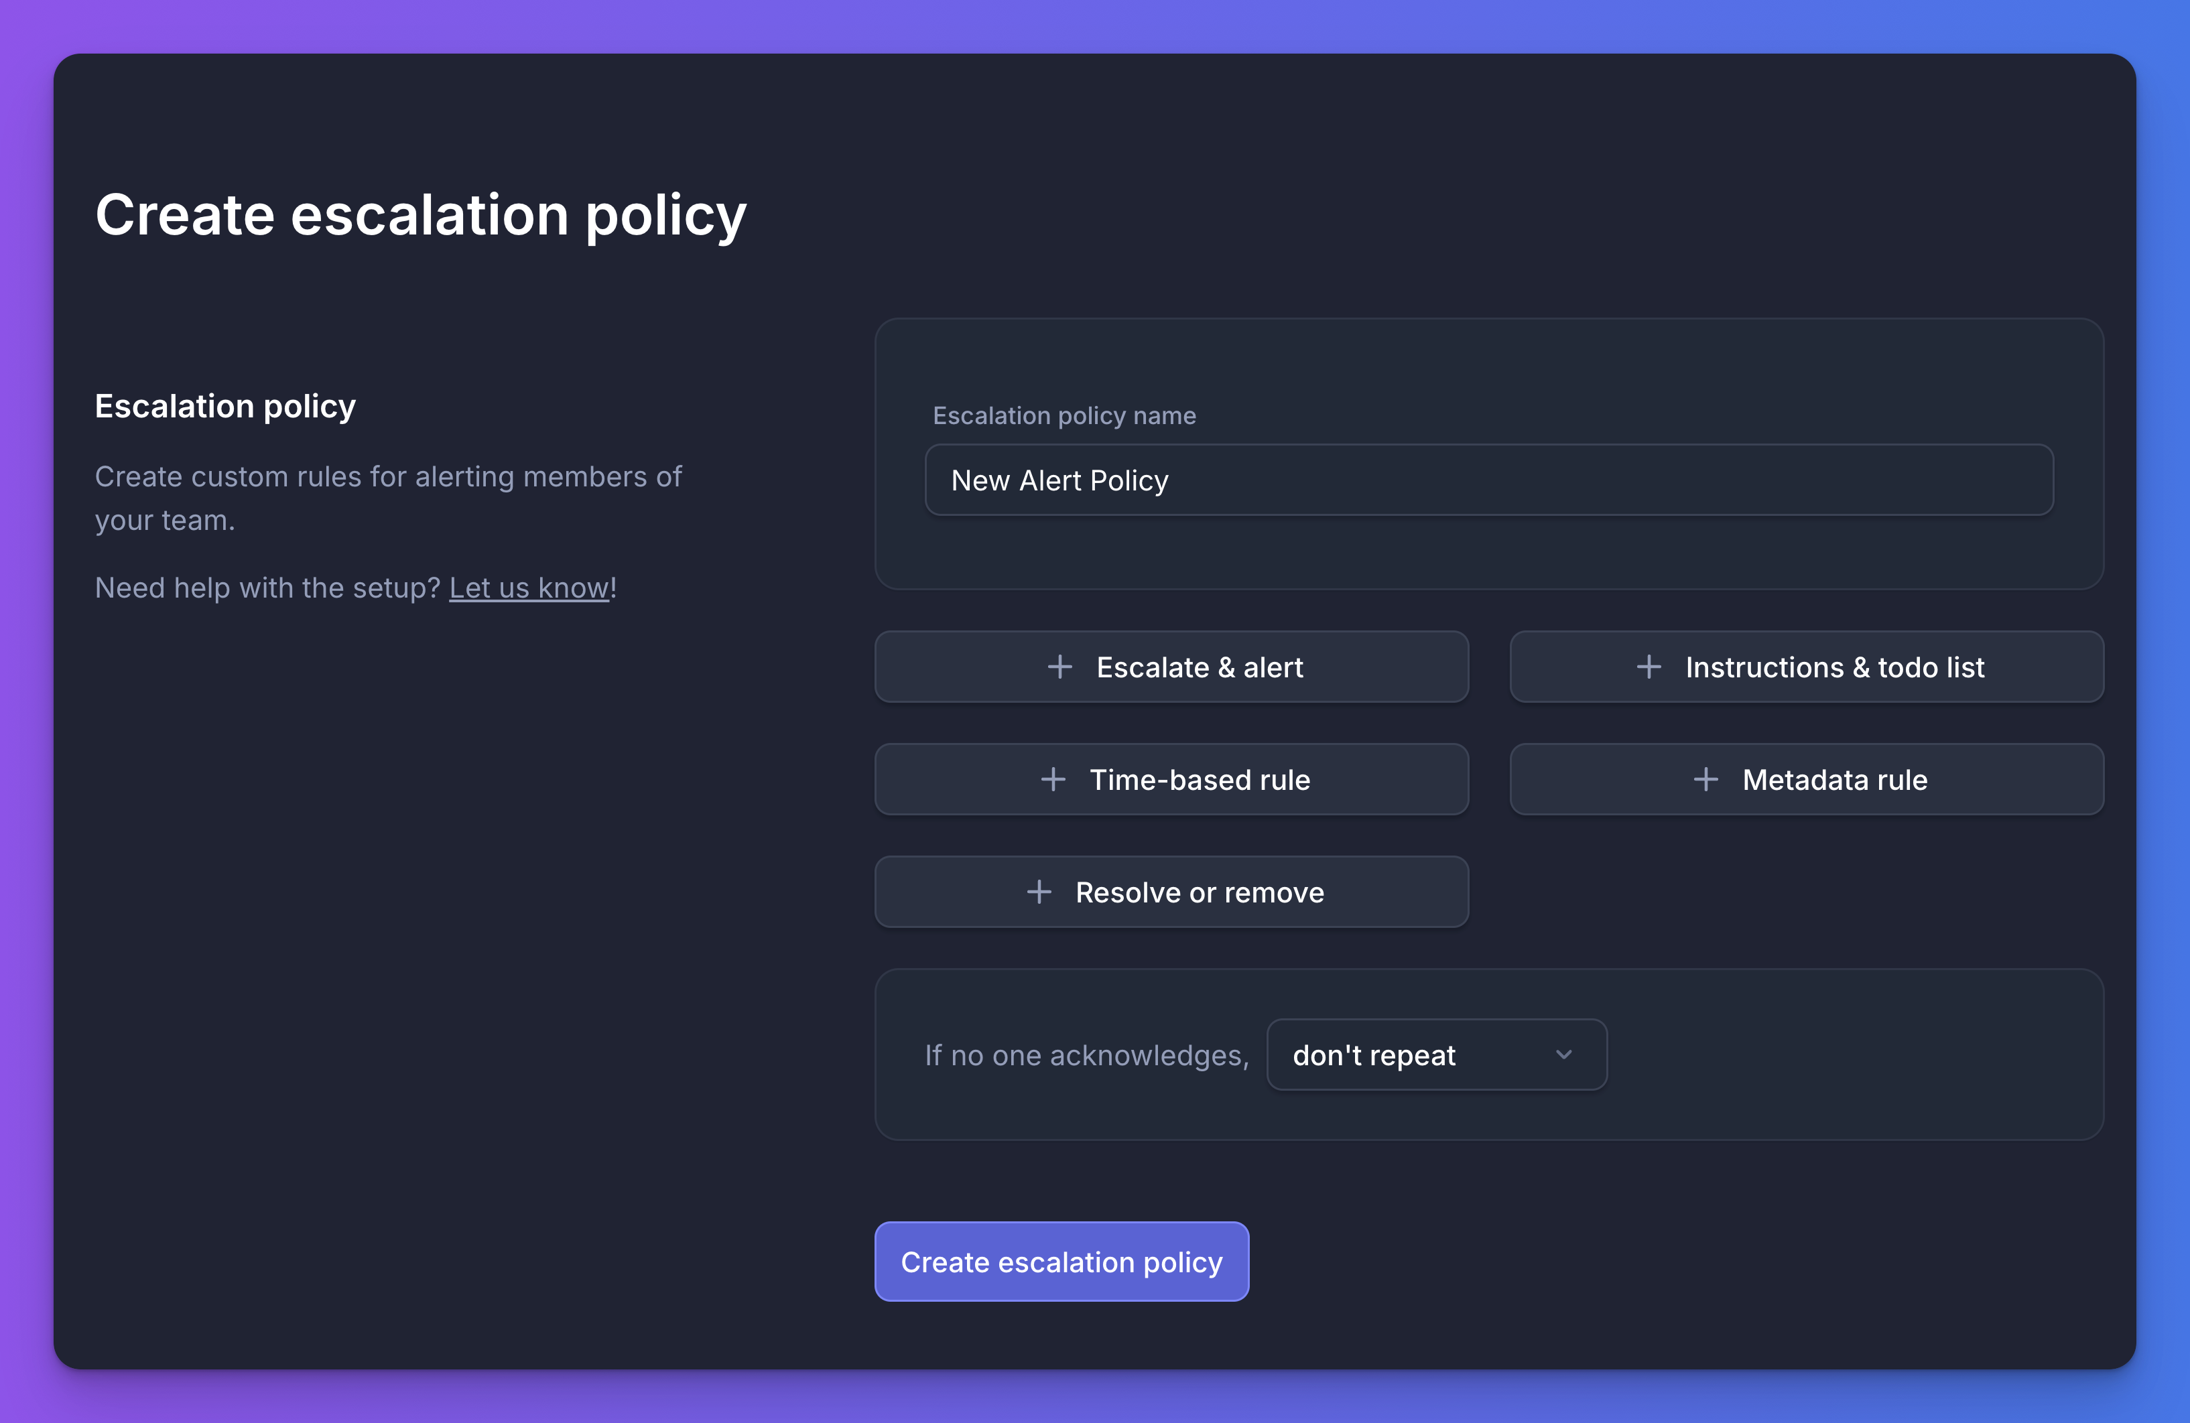Add a Metadata rule
Viewport: 2190px width, 1423px height.
tap(1806, 779)
